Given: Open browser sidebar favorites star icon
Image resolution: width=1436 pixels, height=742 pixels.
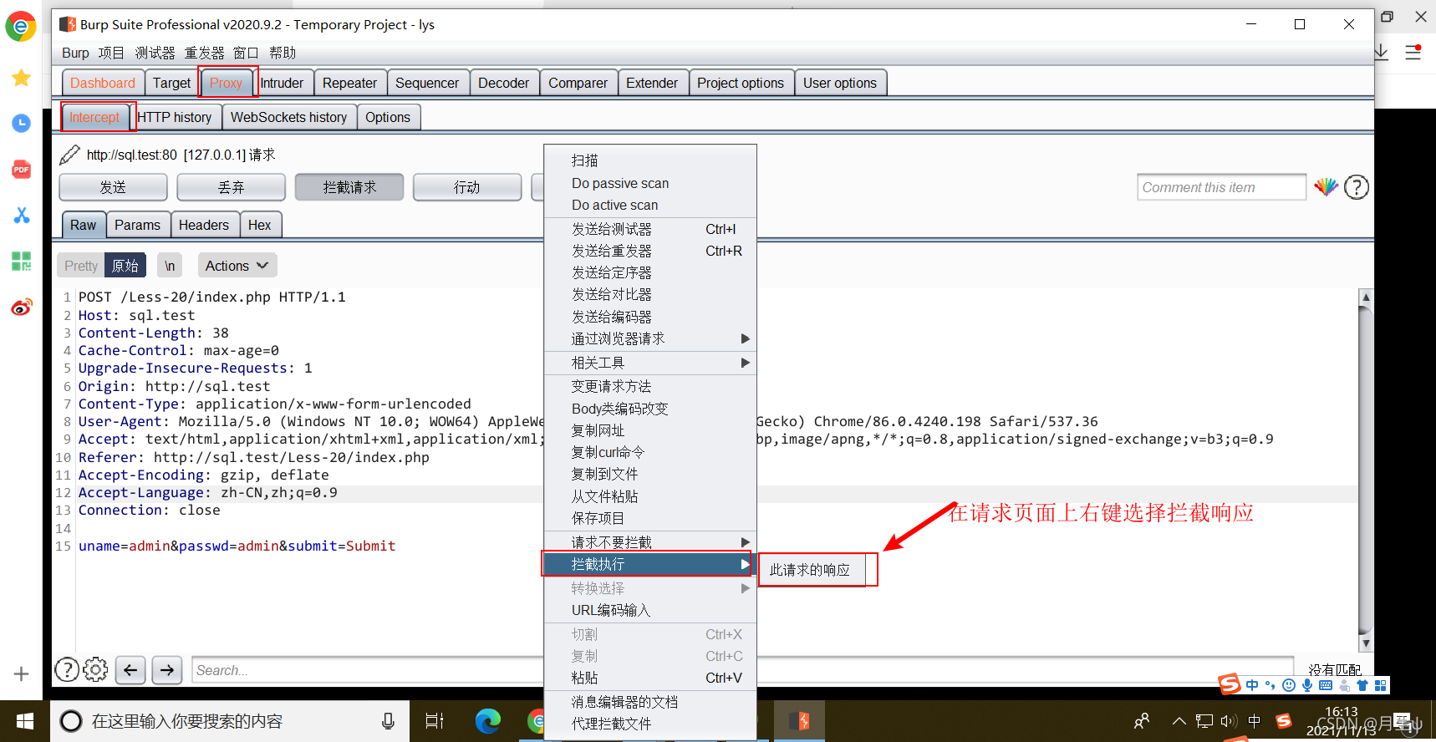Looking at the screenshot, I should pyautogui.click(x=22, y=78).
